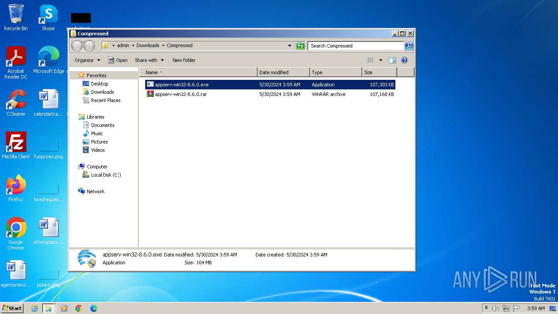Open the othersplace Word document
The width and height of the screenshot is (558, 314).
pos(48,231)
